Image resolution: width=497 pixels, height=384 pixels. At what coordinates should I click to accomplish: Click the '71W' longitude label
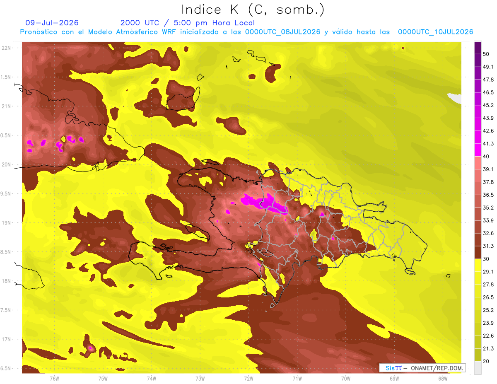[x=297, y=379]
